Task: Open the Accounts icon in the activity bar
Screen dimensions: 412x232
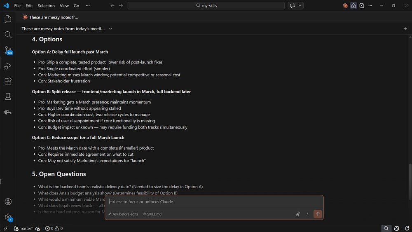Action: tap(8, 202)
